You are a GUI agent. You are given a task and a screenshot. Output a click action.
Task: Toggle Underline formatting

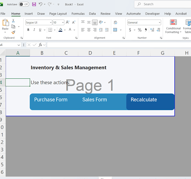click(40, 30)
